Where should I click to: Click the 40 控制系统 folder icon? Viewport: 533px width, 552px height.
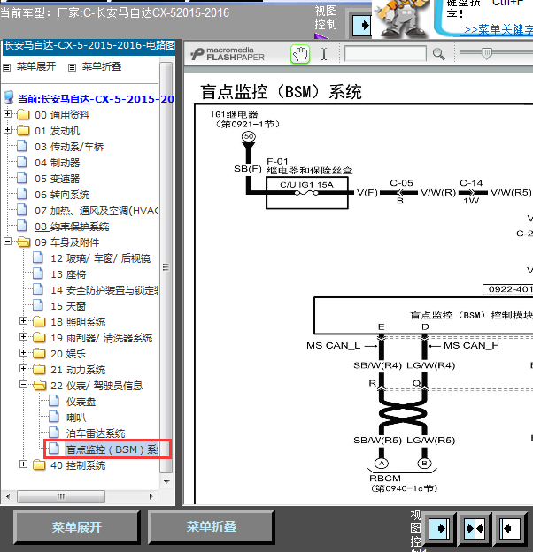pos(39,464)
